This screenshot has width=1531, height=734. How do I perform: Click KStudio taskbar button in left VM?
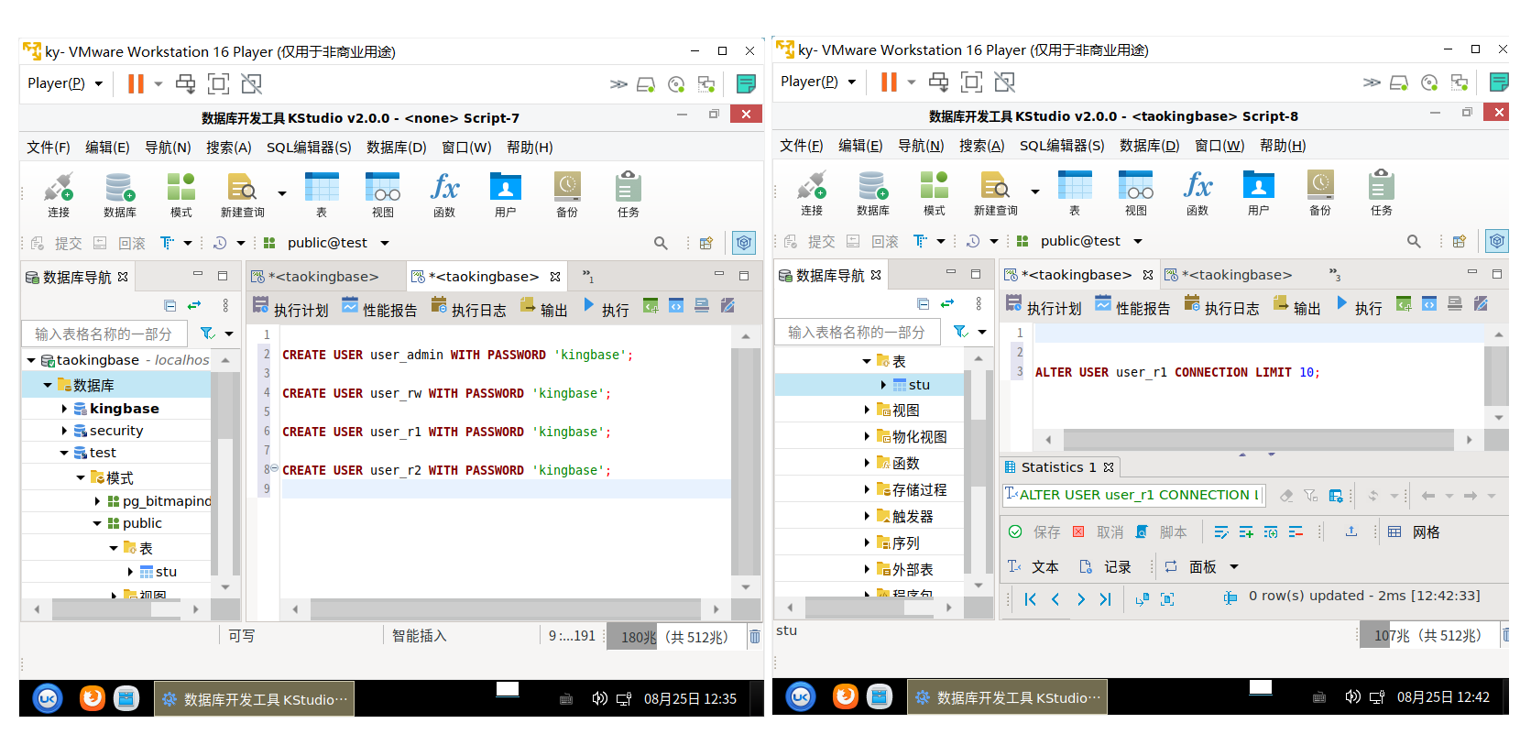[x=255, y=699]
